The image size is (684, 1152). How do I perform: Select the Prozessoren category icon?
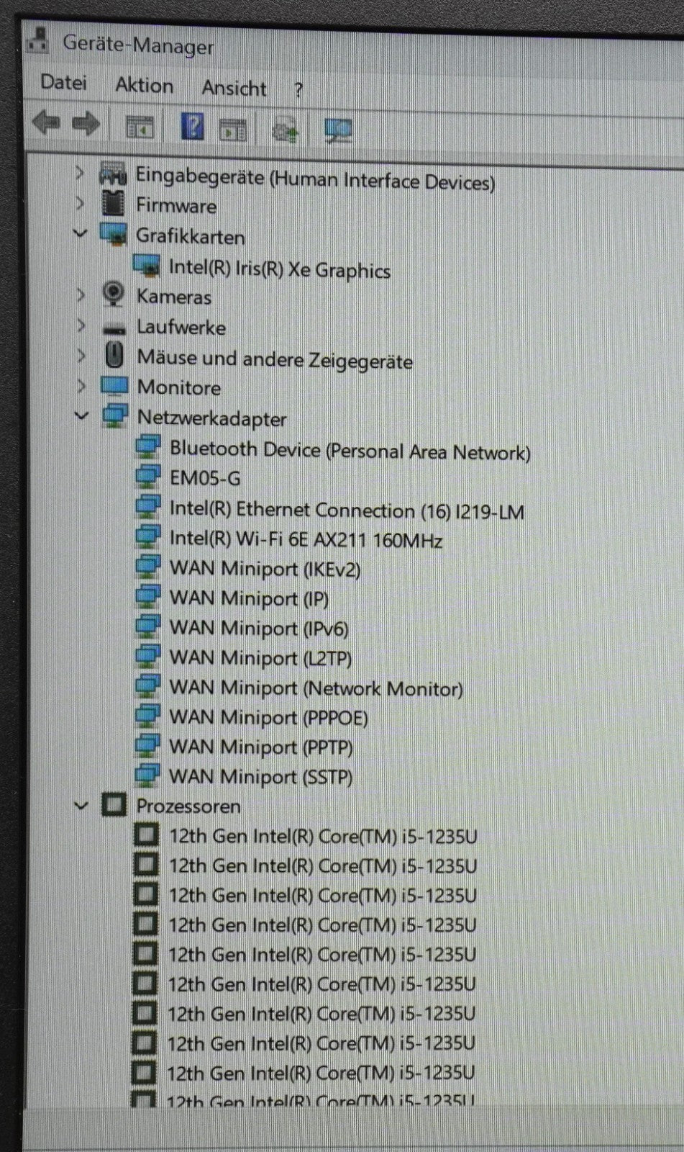tap(114, 804)
